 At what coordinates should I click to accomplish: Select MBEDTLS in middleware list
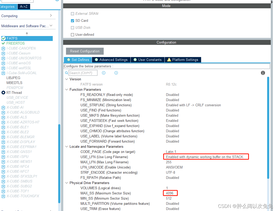point(15,83)
